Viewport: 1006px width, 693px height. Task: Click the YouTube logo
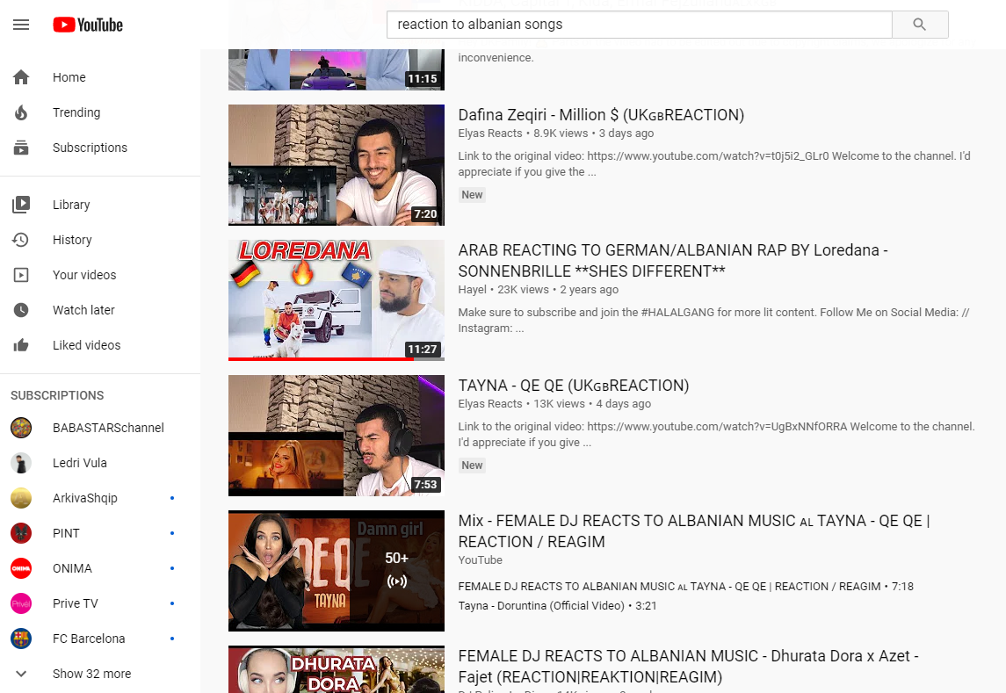coord(88,25)
